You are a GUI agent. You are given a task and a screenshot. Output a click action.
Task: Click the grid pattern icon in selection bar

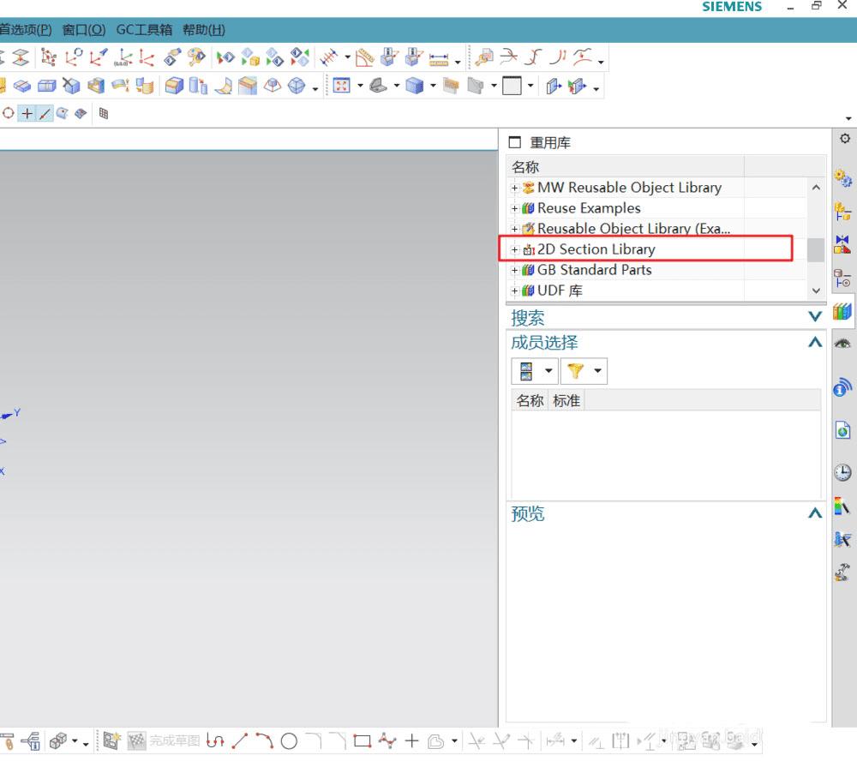[x=104, y=114]
